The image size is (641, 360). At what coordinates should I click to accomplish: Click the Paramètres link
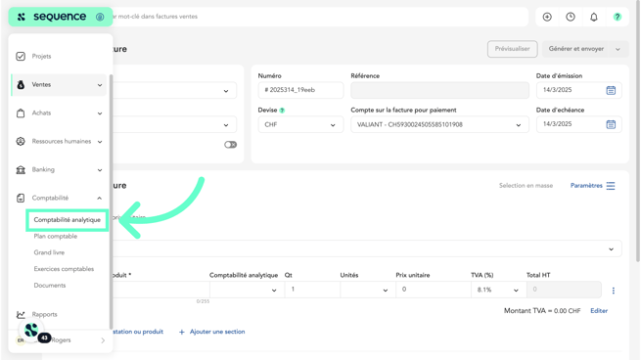coord(586,186)
